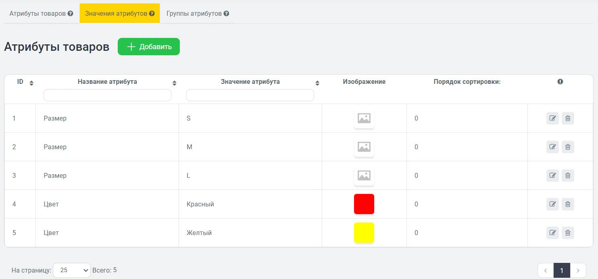Click the red color swatch
Screen dimensions: 598x279
pos(364,204)
